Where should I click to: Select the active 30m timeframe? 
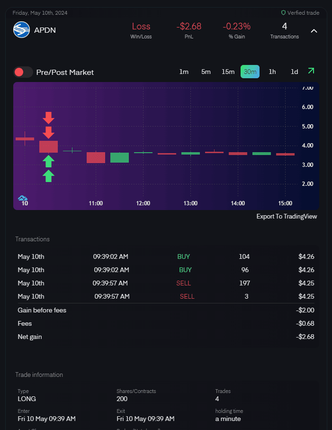250,72
